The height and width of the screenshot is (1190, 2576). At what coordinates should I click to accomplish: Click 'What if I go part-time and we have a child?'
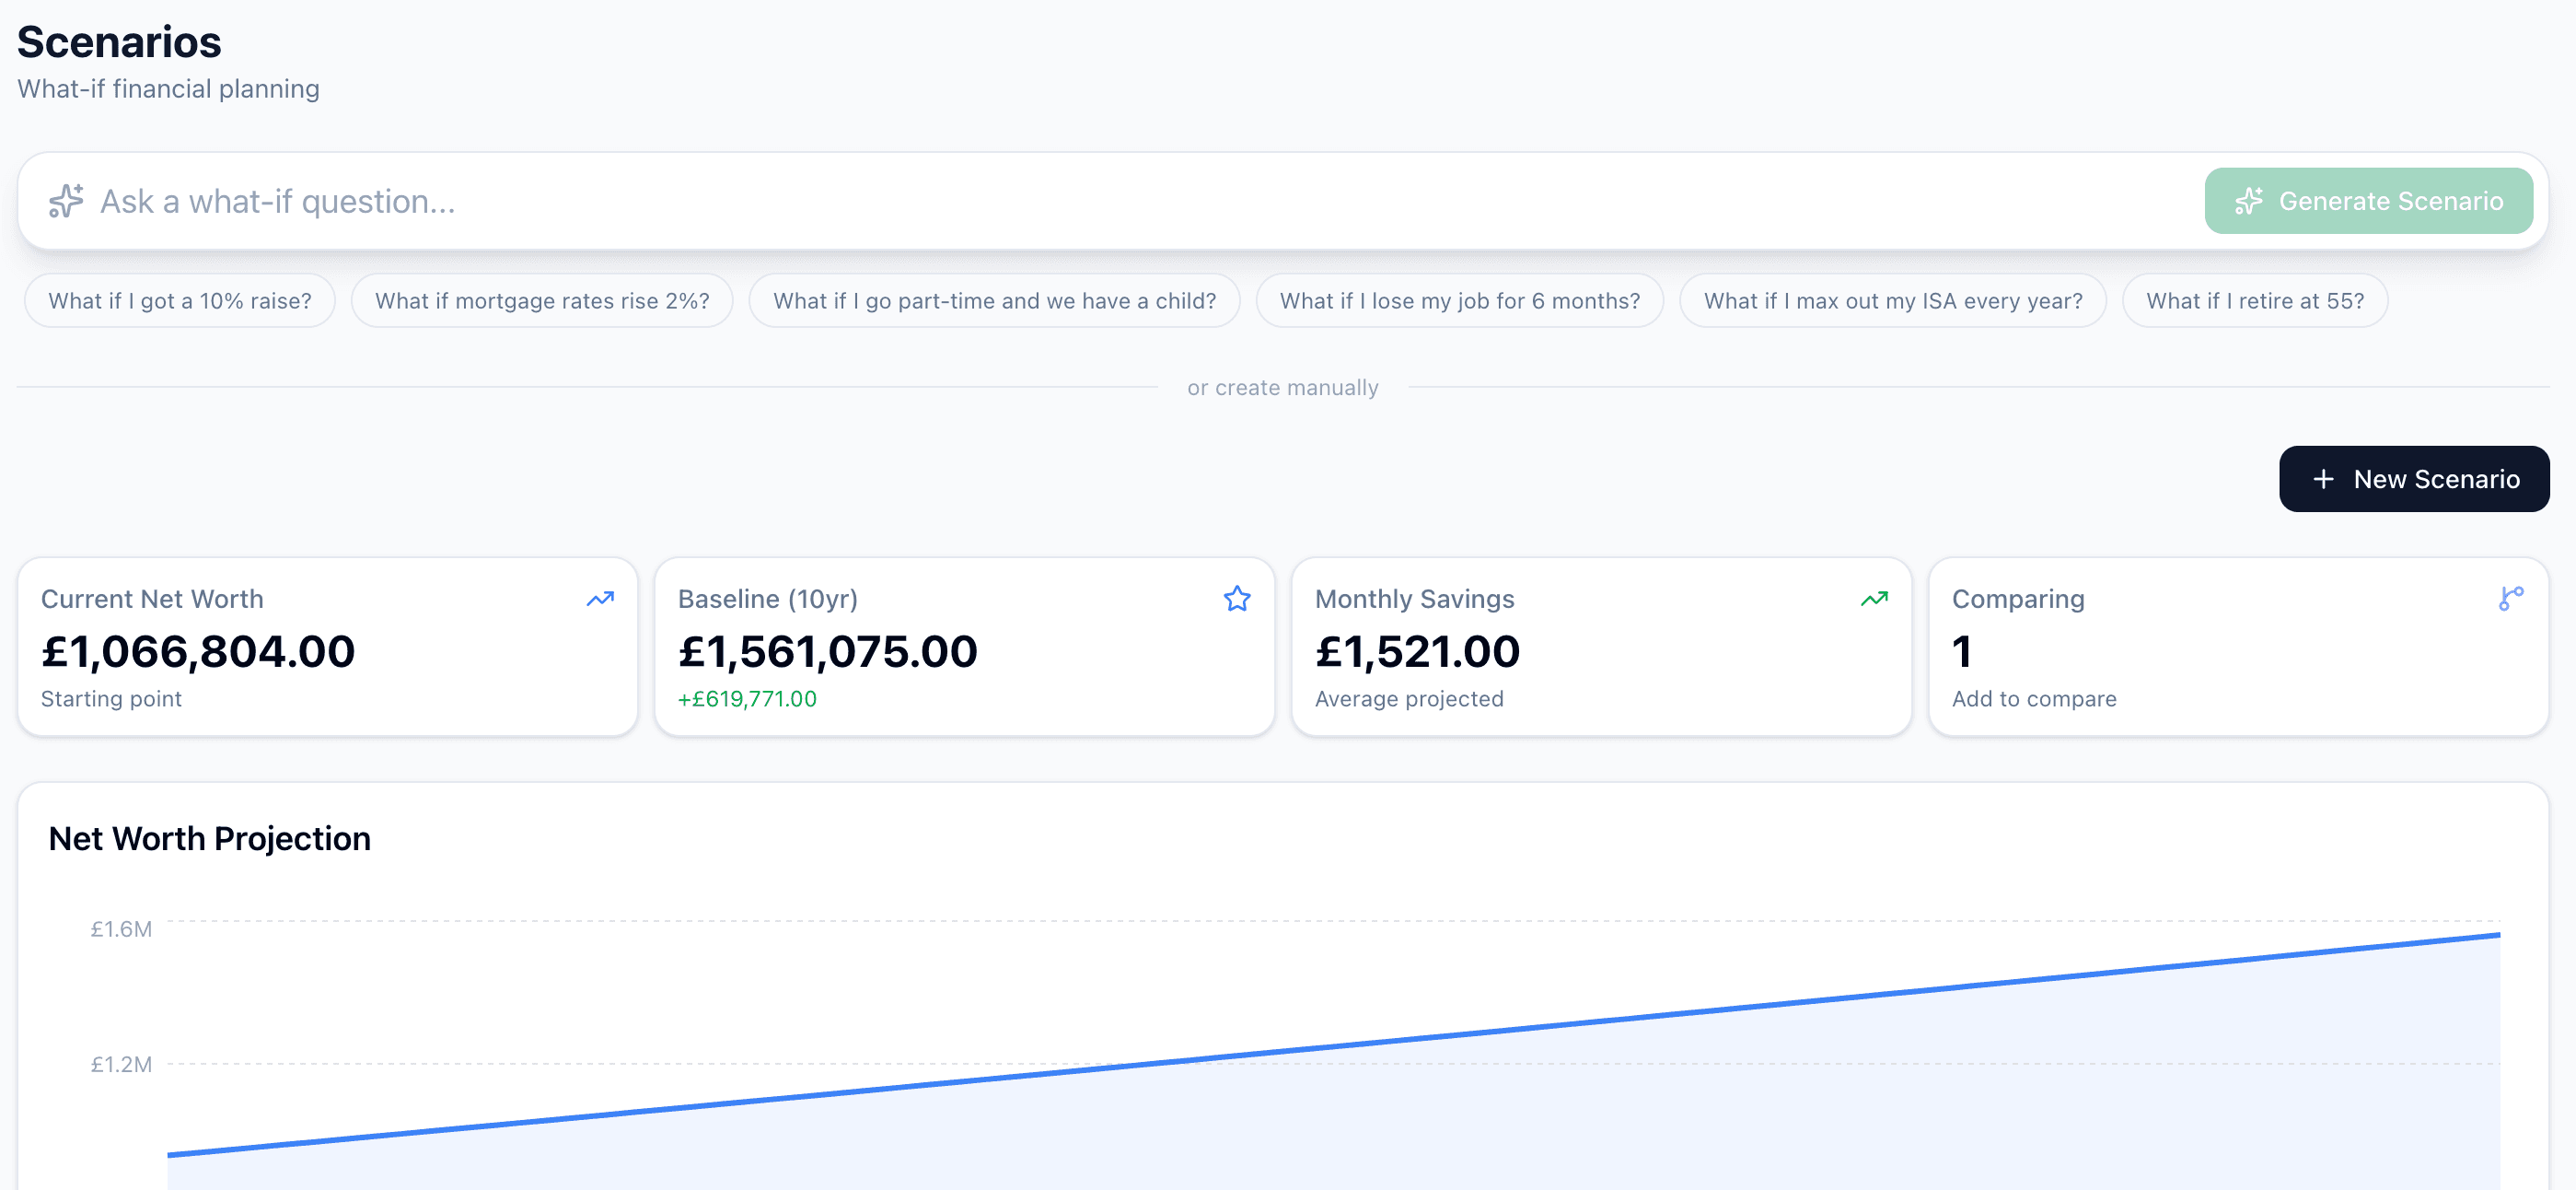(x=995, y=300)
